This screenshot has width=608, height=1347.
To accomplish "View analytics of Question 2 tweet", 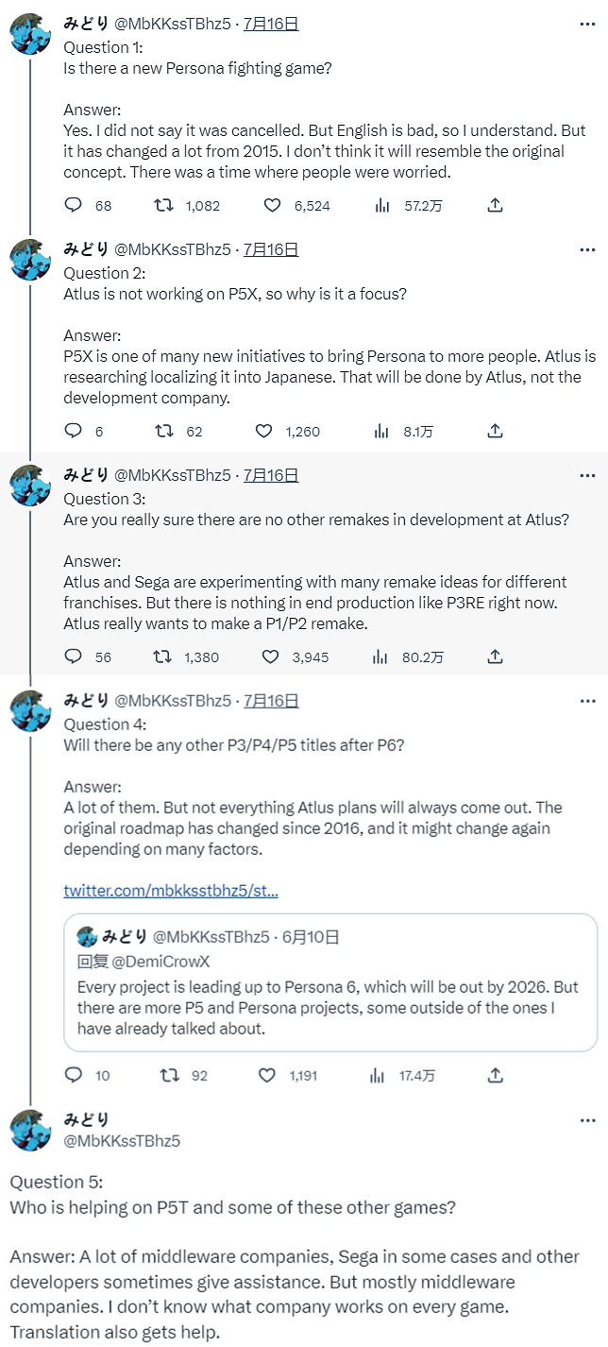I will coord(382,431).
